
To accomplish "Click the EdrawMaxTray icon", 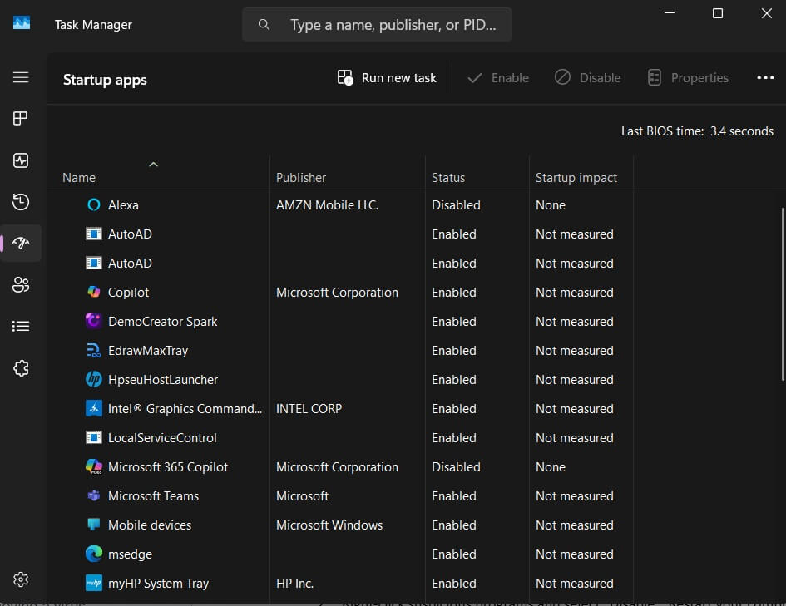I will click(x=94, y=351).
